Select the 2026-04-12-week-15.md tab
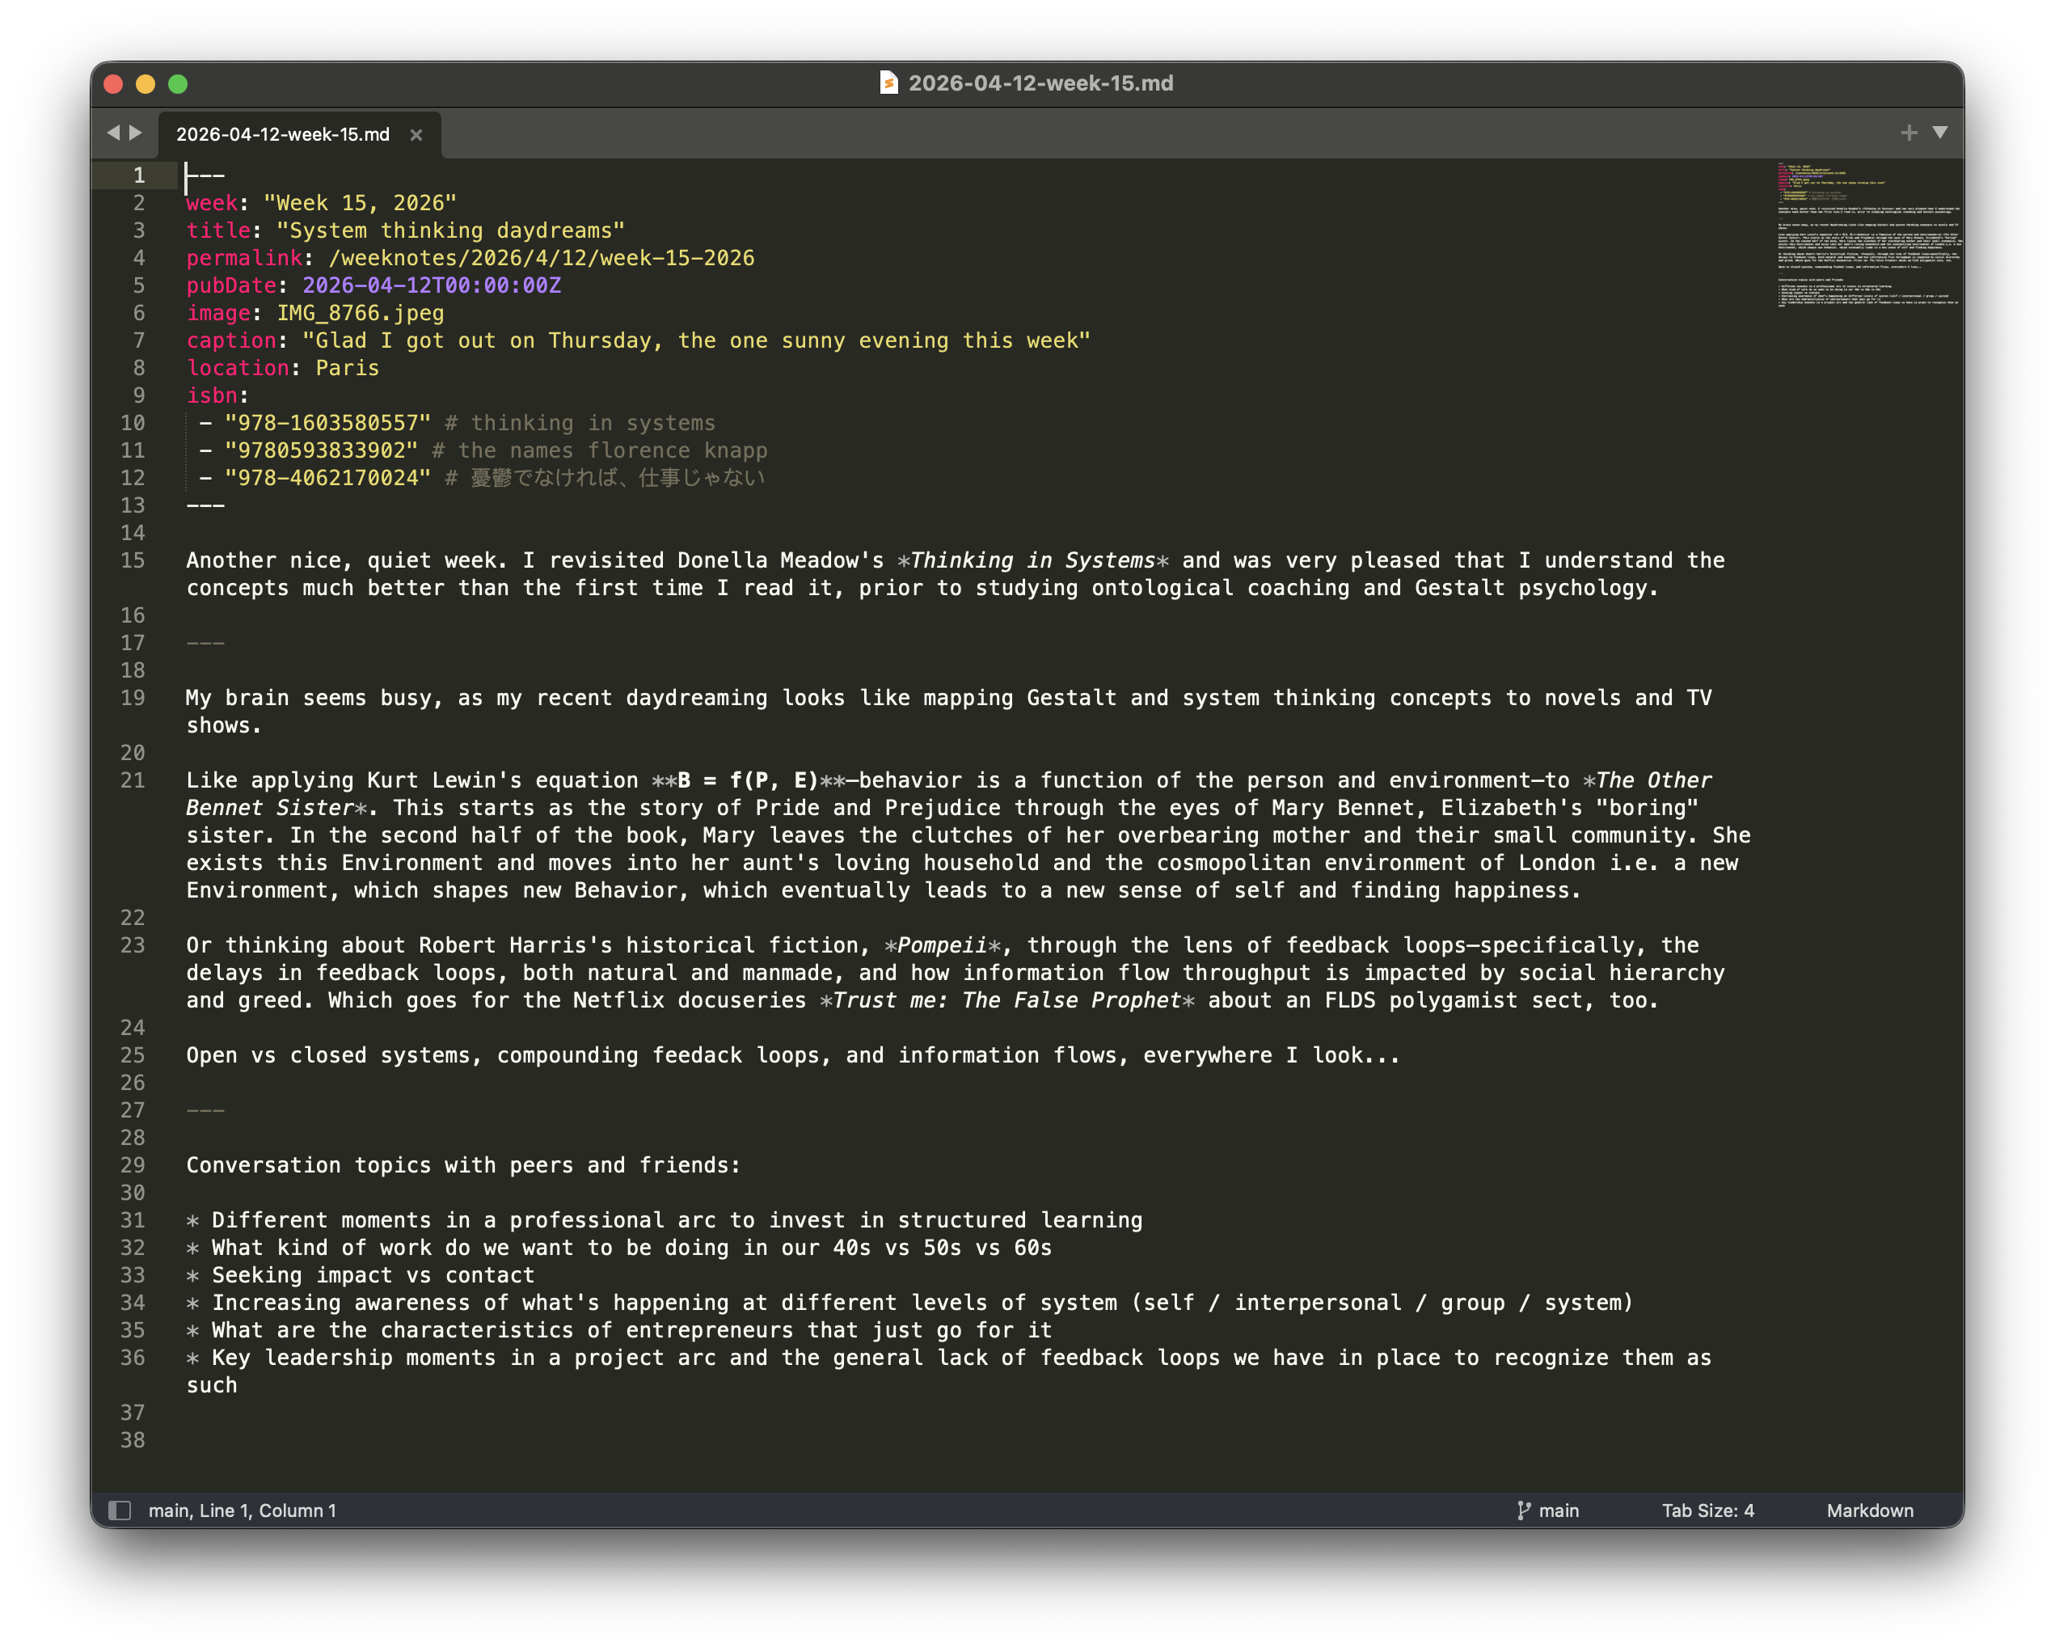The image size is (2055, 1648). 283,134
